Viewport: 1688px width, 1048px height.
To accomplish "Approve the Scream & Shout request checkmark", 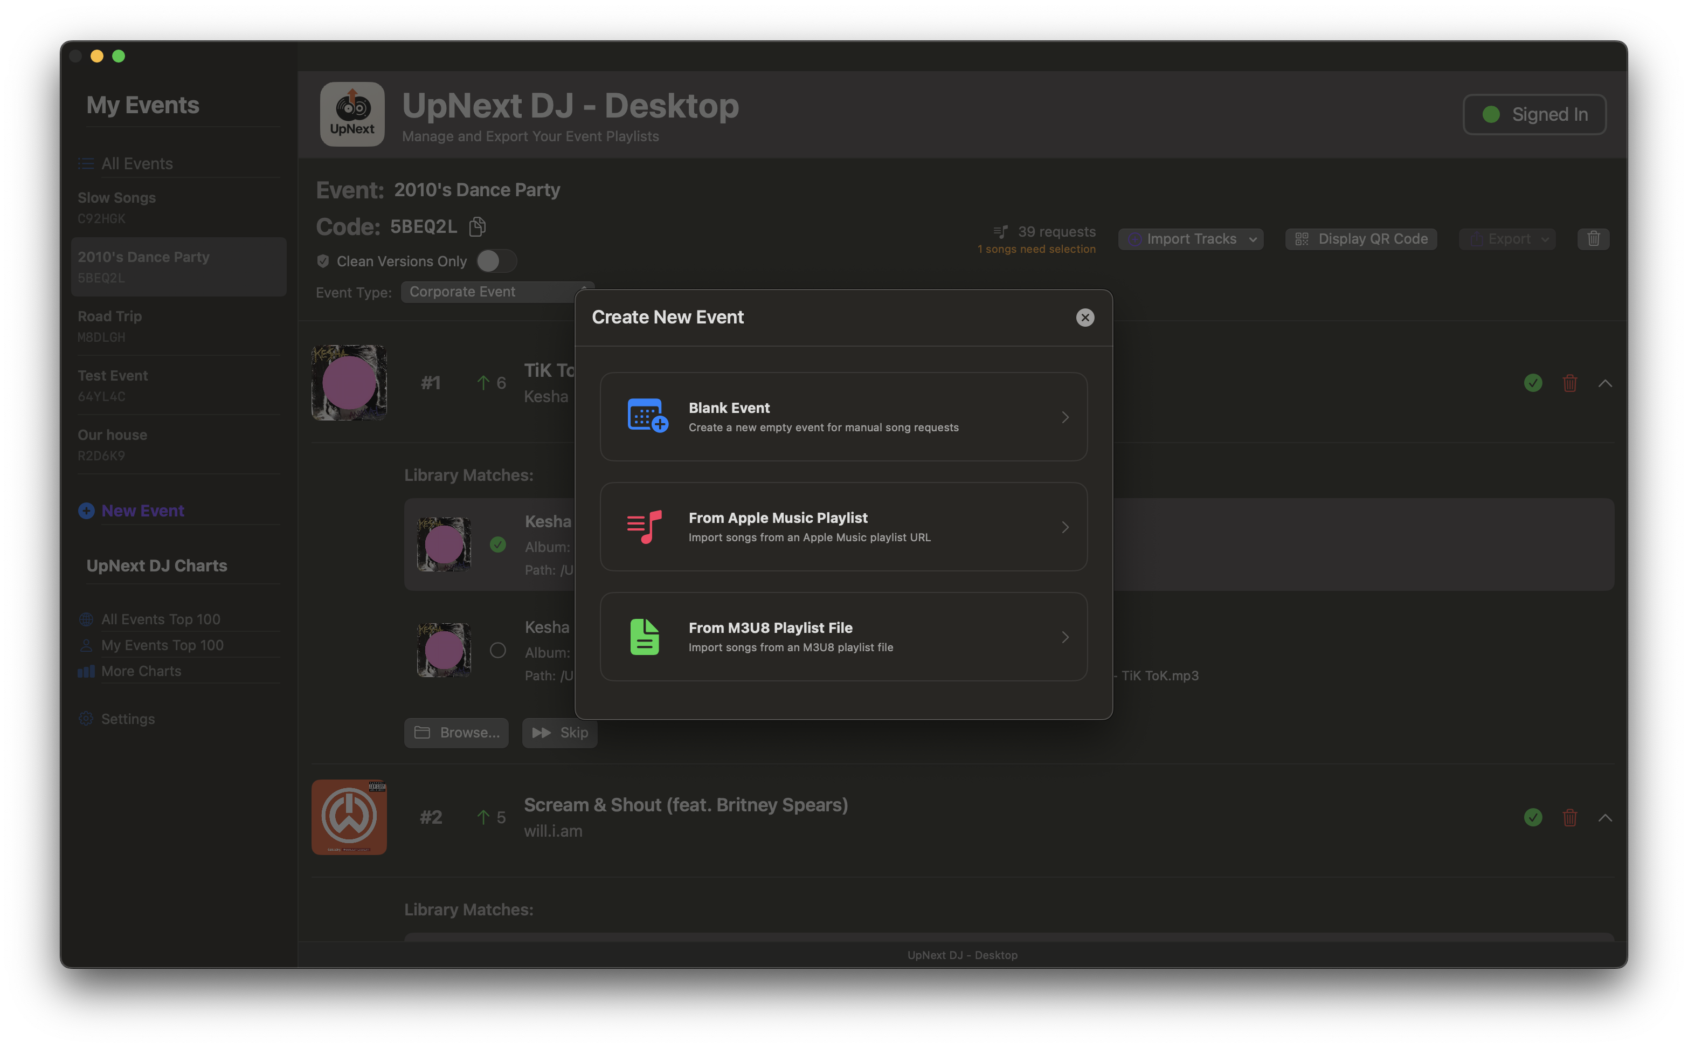I will [1533, 818].
